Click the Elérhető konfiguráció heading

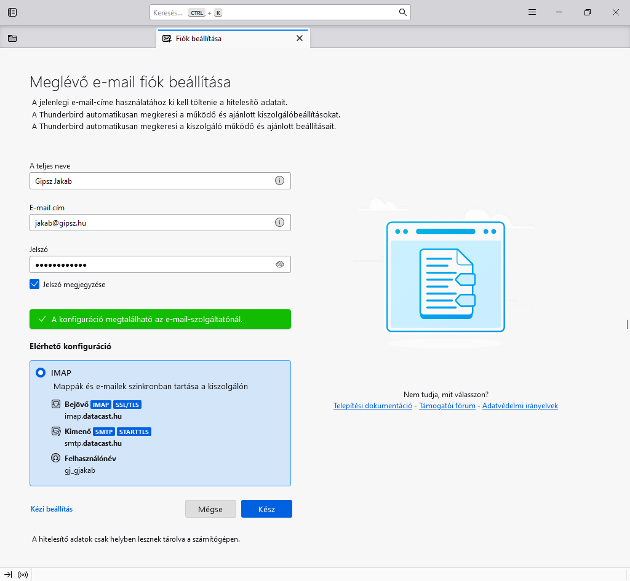(70, 347)
